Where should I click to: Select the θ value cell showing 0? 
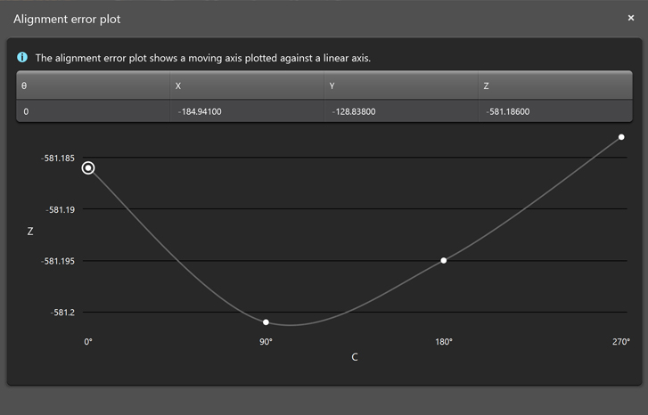pos(93,111)
